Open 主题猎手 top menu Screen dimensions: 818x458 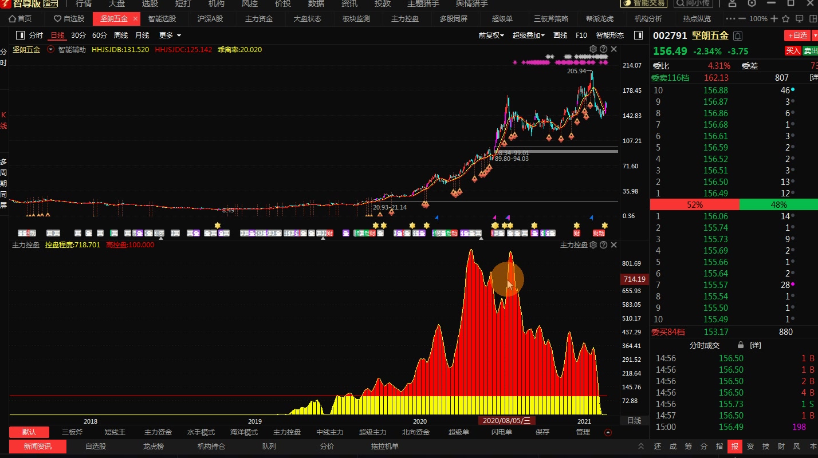pos(423,3)
